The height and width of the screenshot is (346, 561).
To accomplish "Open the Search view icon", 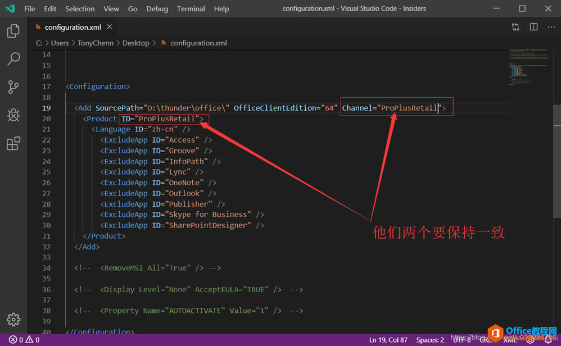I will pos(13,58).
